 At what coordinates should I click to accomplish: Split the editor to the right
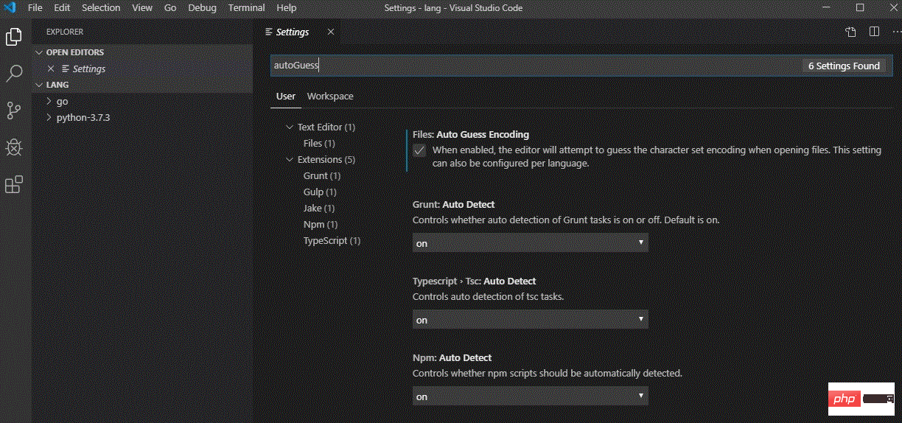tap(874, 32)
